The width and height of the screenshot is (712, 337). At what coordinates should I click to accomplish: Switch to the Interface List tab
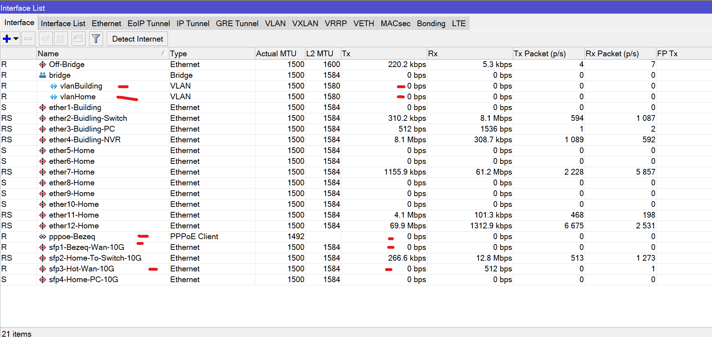coord(63,23)
